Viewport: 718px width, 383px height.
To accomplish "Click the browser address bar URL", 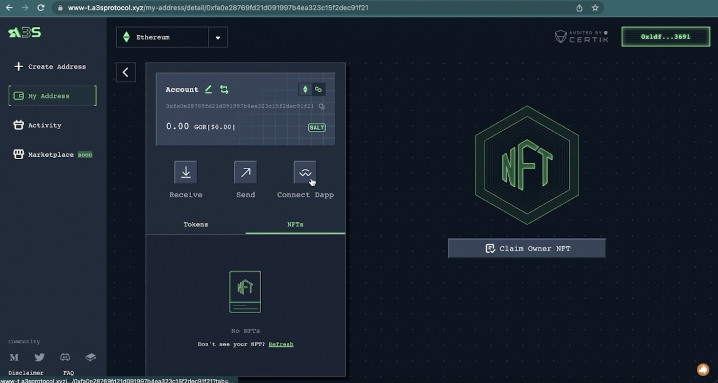I will click(218, 8).
